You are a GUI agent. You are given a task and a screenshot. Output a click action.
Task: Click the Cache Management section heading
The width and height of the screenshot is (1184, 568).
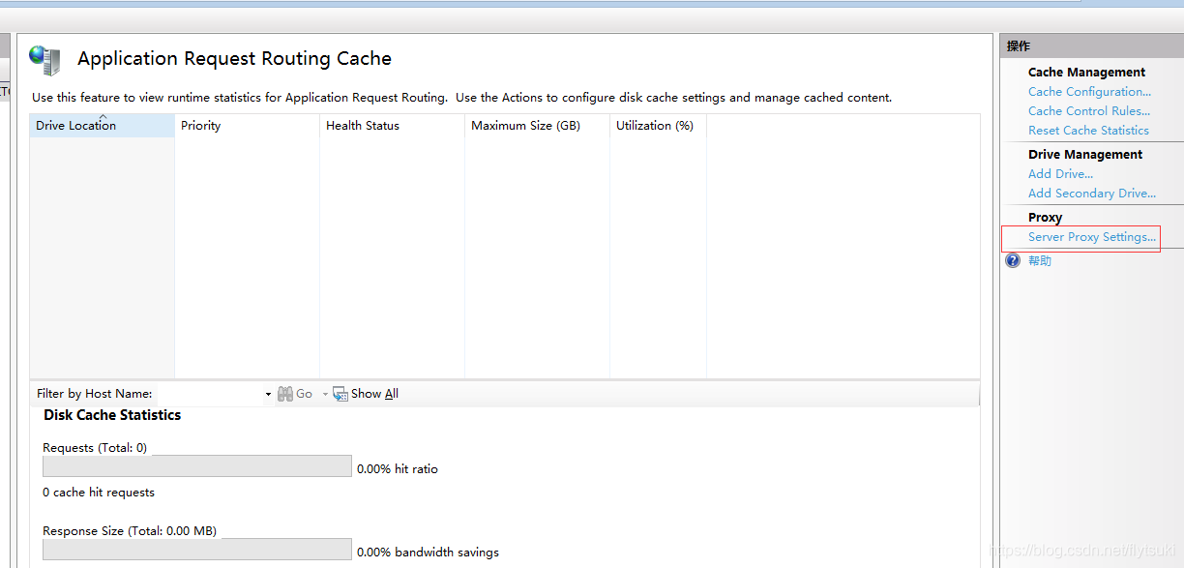pyautogui.click(x=1086, y=73)
